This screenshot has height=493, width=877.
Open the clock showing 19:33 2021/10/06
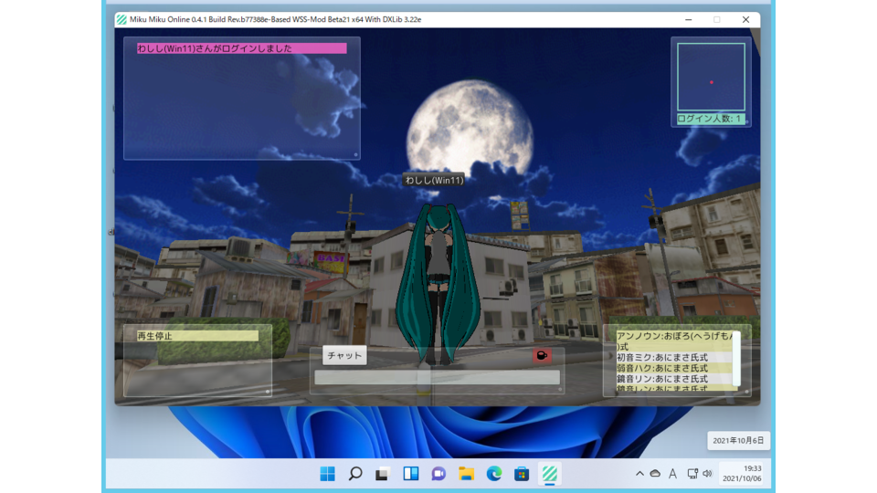(x=742, y=474)
